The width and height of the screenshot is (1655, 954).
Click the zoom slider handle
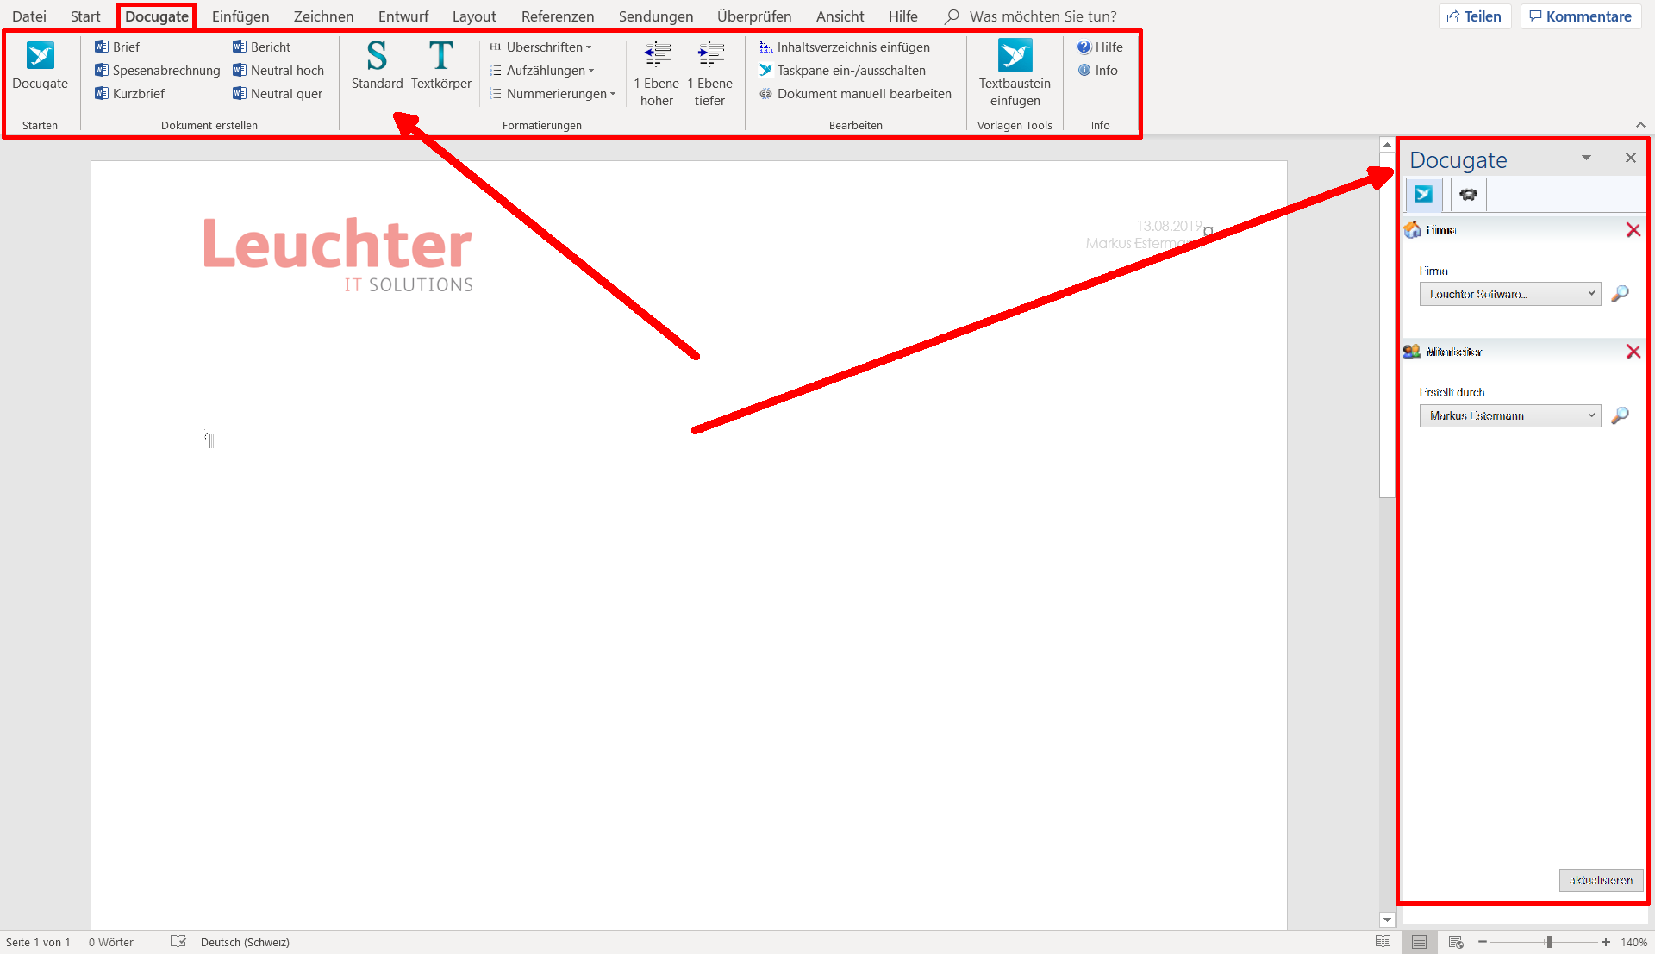[x=1549, y=942]
